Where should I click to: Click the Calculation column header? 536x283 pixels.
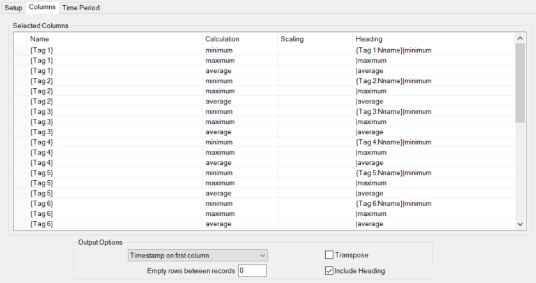(x=240, y=39)
